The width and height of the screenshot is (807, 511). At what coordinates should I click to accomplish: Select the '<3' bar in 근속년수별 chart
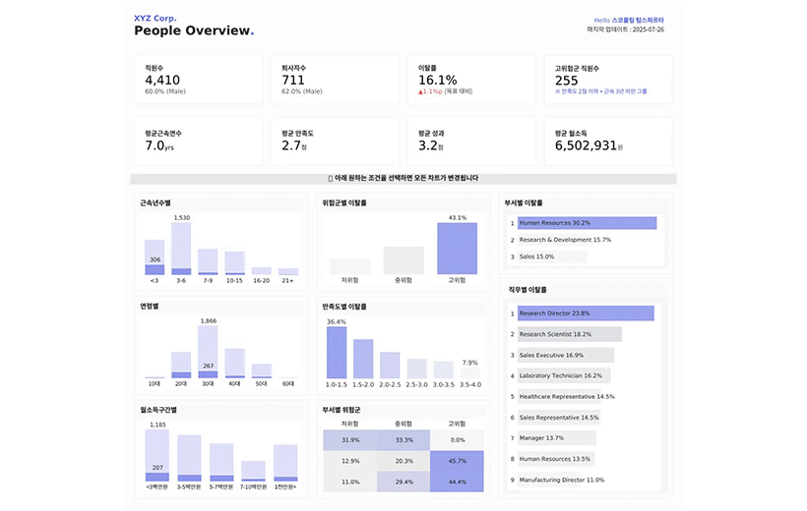155,257
